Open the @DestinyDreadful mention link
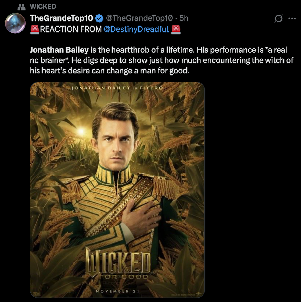The height and width of the screenshot is (302, 301). [x=136, y=29]
